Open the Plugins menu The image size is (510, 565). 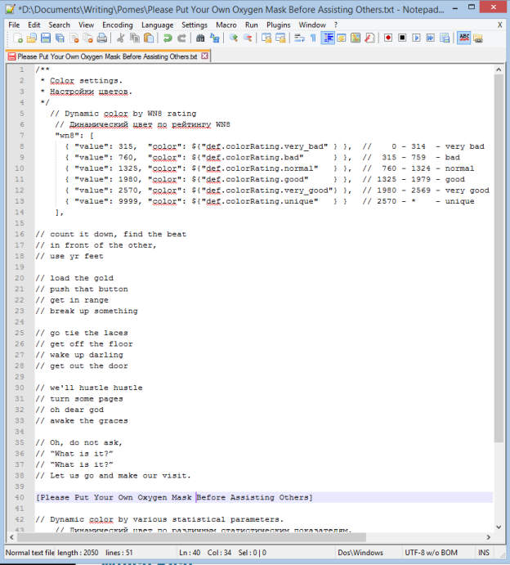(279, 25)
